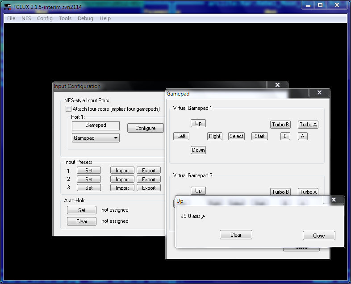Click Turbo B in Virtual Gamepad 1
The image size is (351, 284).
point(280,125)
